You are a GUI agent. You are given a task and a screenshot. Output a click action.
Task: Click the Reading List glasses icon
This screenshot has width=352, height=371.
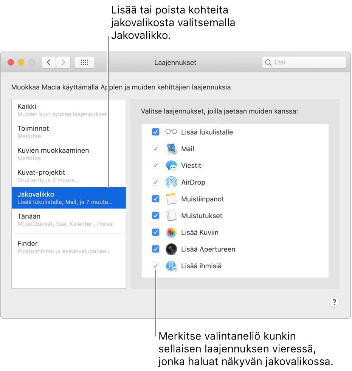pyautogui.click(x=171, y=131)
